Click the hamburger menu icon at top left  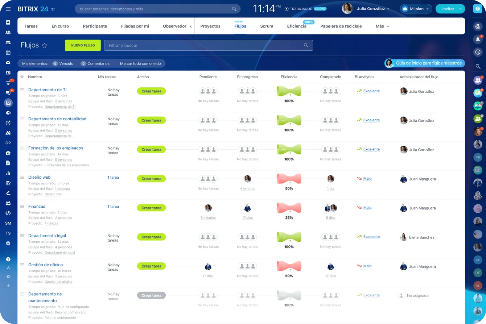click(x=8, y=9)
